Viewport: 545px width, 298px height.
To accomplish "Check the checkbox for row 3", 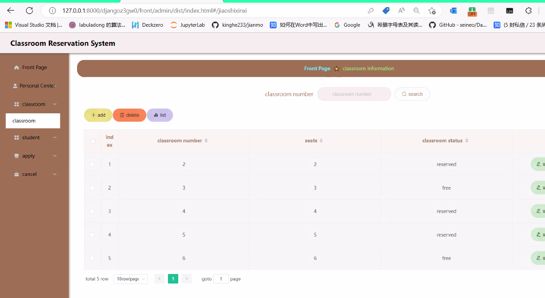I will [92, 211].
